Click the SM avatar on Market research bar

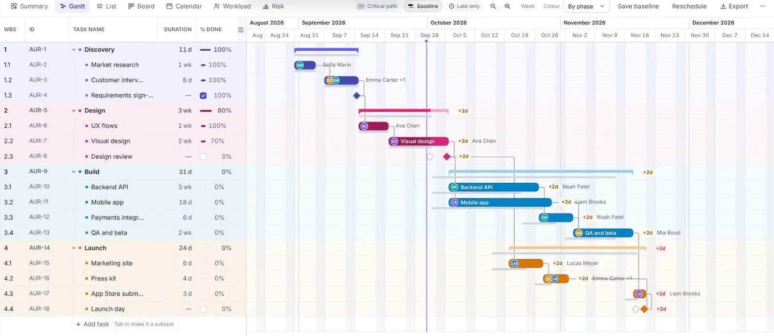[x=300, y=65]
